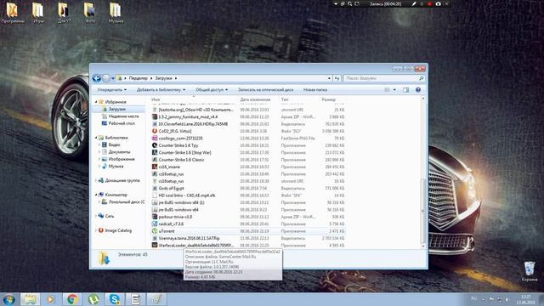Viewport: 544px width, 306px height.
Task: Select the Документы library icon
Action: (x=104, y=152)
